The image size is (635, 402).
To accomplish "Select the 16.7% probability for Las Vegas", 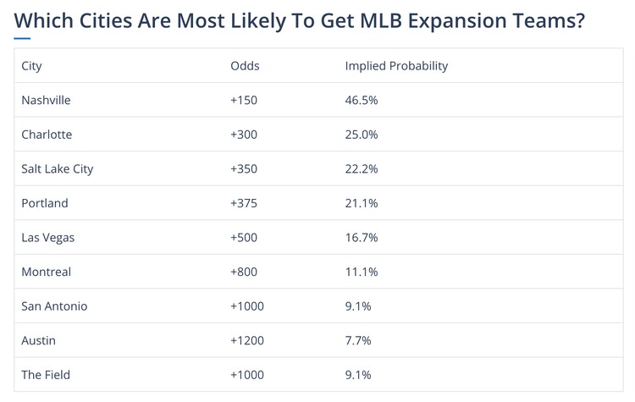I will (x=362, y=238).
